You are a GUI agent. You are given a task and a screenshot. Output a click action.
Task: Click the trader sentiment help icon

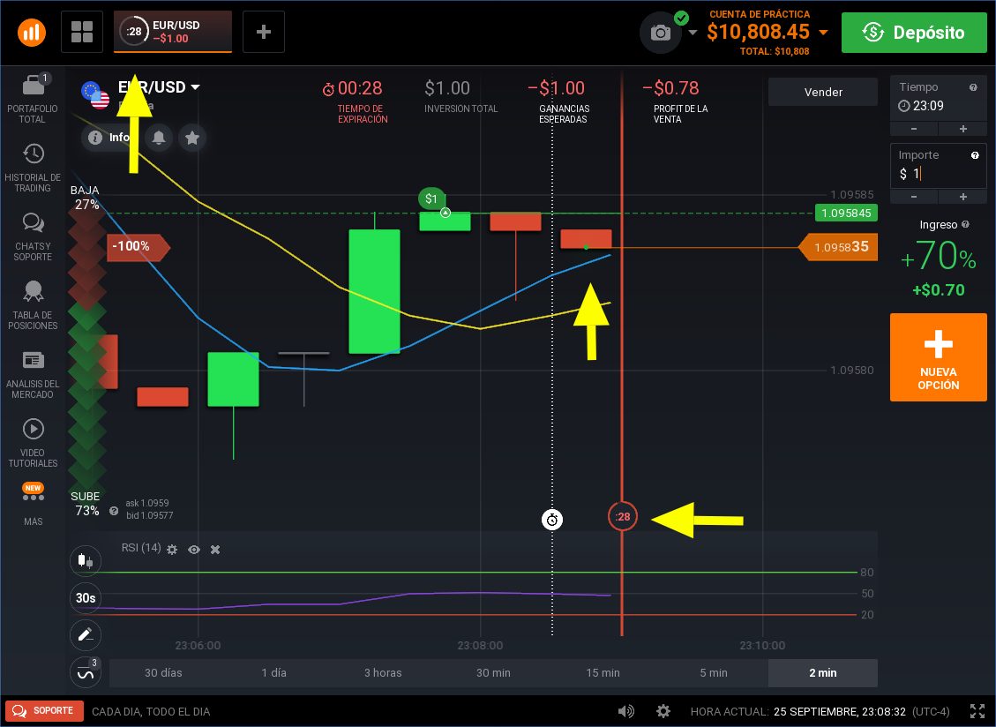click(x=114, y=510)
